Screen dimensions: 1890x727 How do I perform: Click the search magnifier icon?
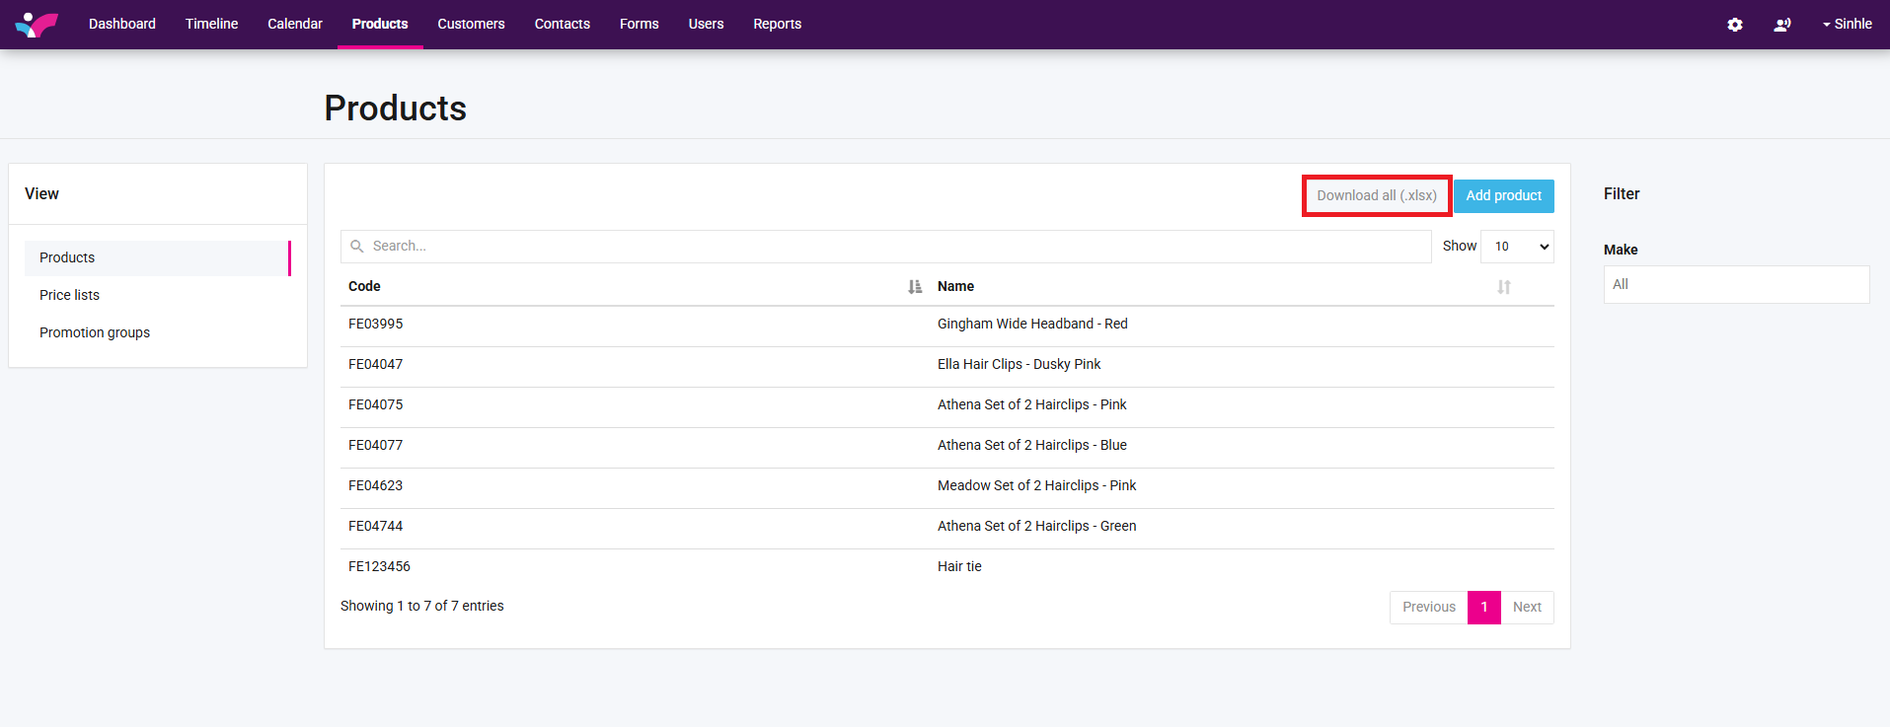[x=357, y=247]
